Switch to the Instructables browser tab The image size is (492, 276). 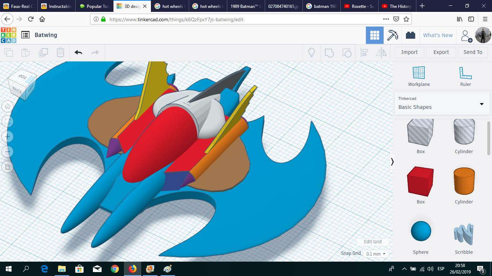[56, 6]
